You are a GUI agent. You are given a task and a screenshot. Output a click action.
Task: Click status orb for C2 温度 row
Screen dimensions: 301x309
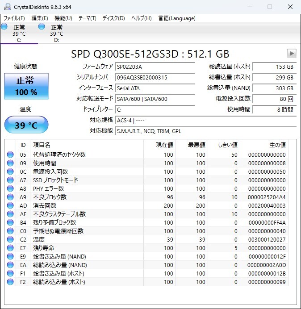pyautogui.click(x=10, y=239)
